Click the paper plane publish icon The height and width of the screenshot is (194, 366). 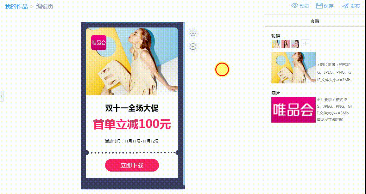pos(345,6)
